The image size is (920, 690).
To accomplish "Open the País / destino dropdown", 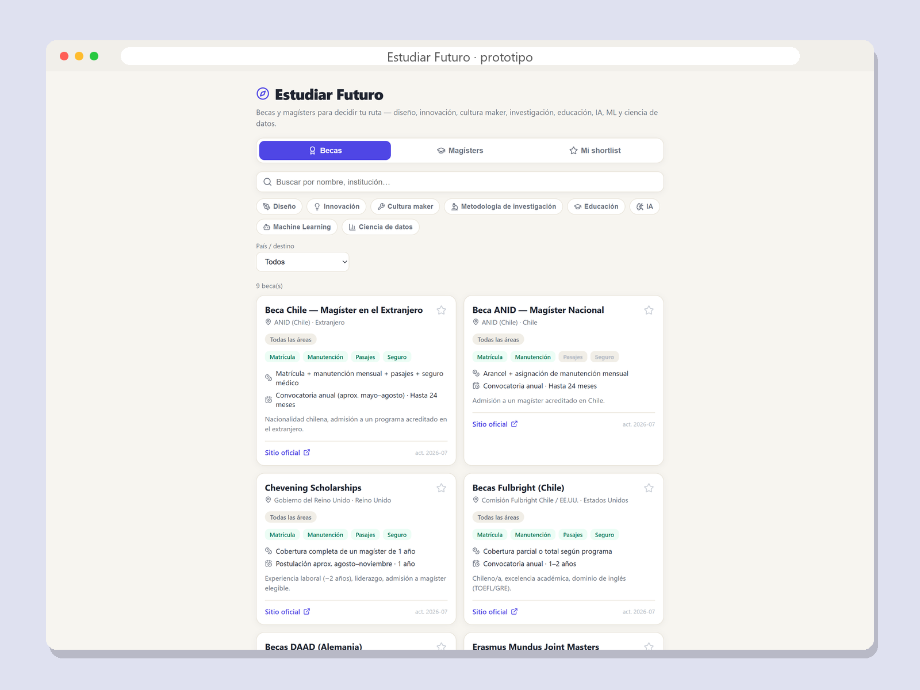I will (x=302, y=262).
